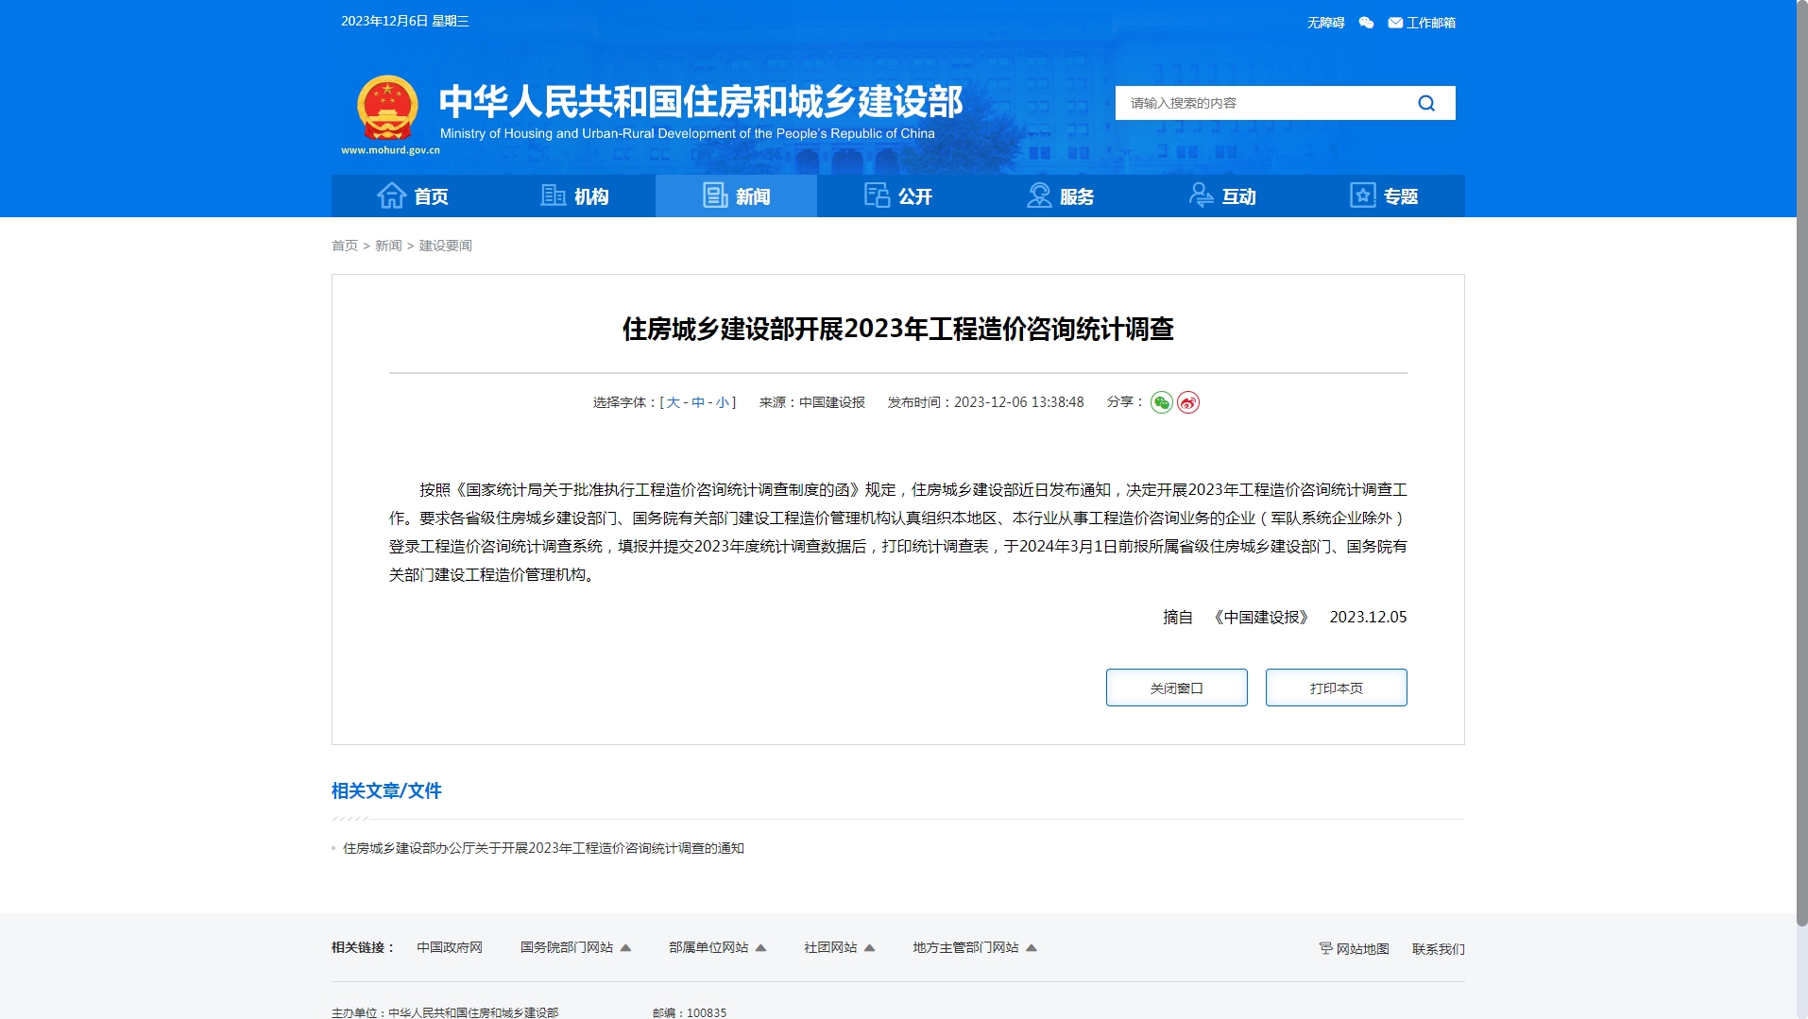Click the 打印本页 button
The height and width of the screenshot is (1019, 1808).
click(x=1336, y=688)
